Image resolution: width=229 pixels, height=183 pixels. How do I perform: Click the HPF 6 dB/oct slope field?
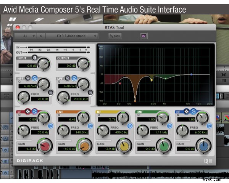tap(27, 86)
